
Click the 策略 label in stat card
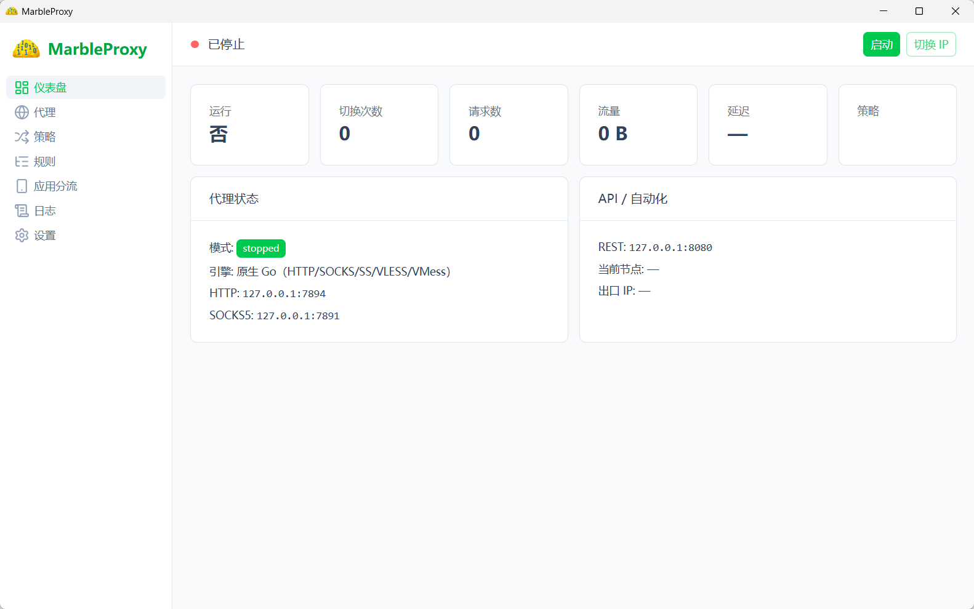868,111
